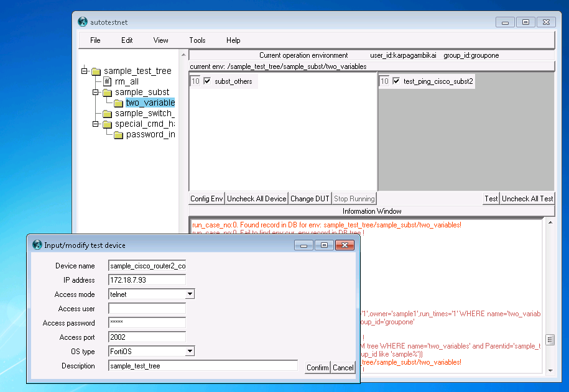Viewport: 569px width, 392px height.
Task: Click the IP address input field
Action: tap(147, 280)
